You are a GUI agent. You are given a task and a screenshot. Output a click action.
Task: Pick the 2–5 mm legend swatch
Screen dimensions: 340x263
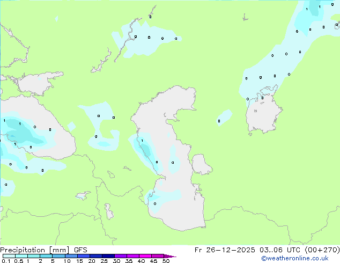click(x=46, y=256)
